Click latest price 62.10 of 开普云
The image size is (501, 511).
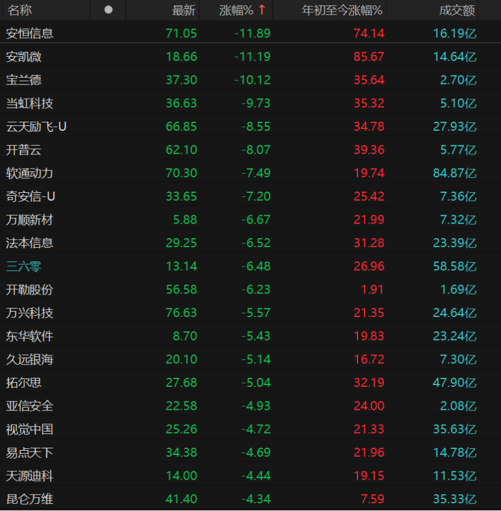click(x=181, y=150)
